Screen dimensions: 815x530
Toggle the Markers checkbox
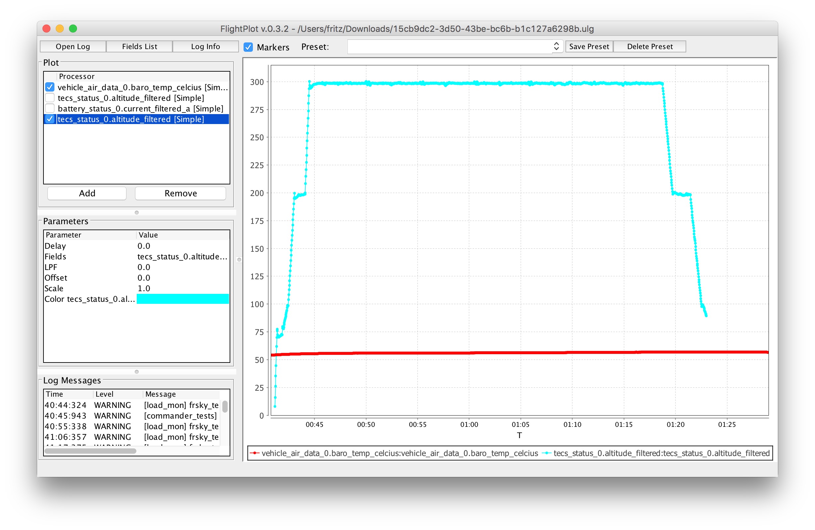coord(248,47)
